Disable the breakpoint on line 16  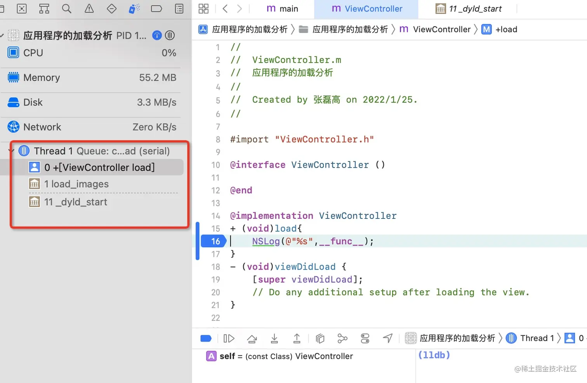click(214, 241)
